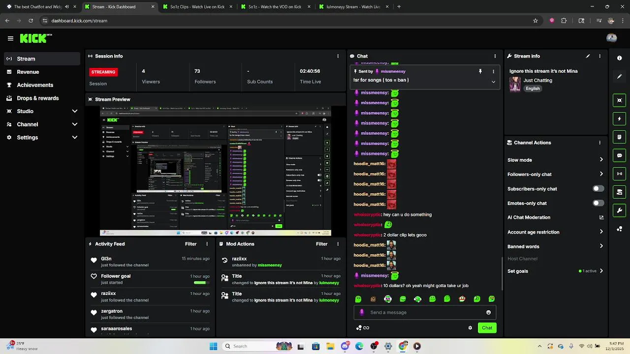This screenshot has height=354, width=630.
Task: Click missmeensy link in unbanned entry
Action: 270,265
